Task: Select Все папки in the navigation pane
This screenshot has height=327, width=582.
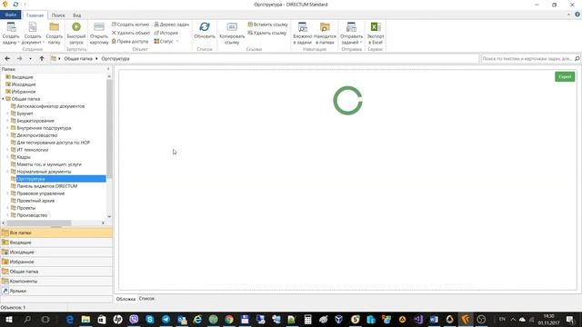Action: click(x=56, y=233)
